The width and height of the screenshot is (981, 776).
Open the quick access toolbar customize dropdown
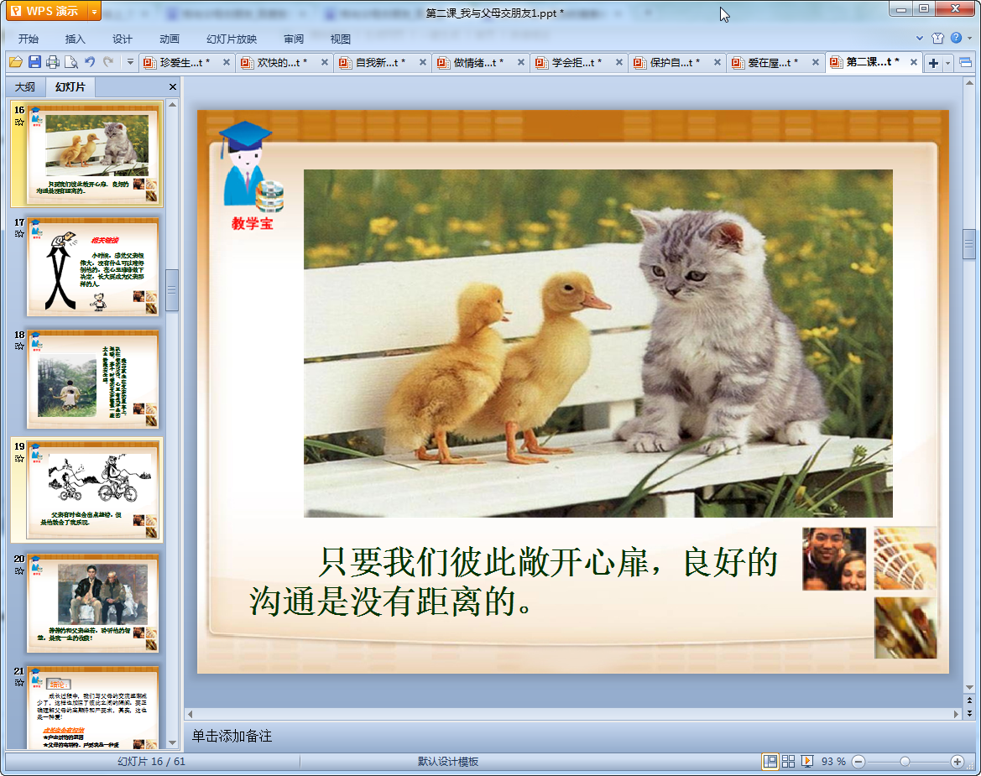[x=130, y=62]
